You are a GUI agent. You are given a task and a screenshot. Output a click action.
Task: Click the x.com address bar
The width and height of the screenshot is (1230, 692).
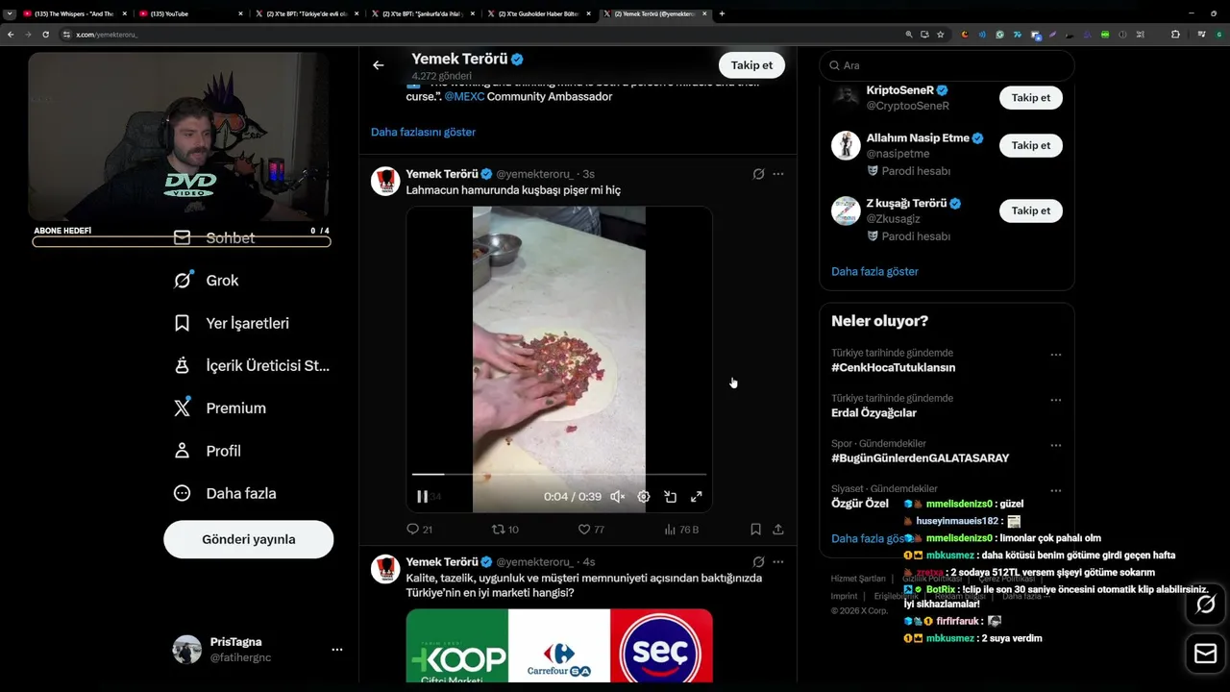(x=480, y=35)
